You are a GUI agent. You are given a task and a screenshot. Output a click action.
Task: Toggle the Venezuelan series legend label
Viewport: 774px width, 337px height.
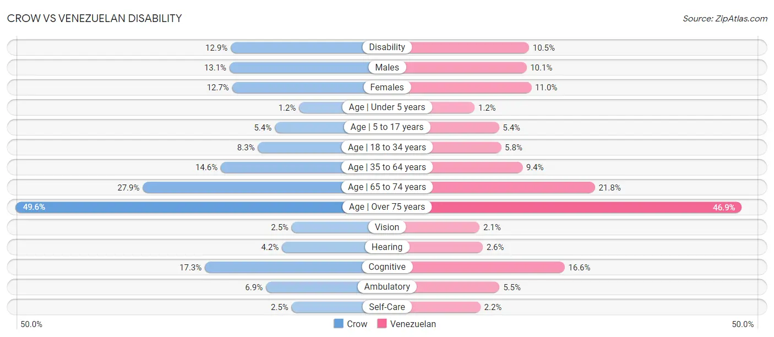tap(413, 324)
